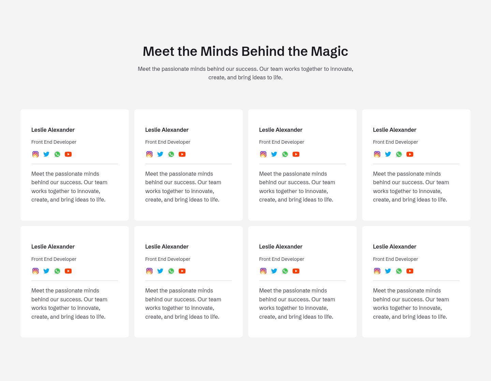Click Twitter icon in second bottom-row card
The height and width of the screenshot is (381, 491).
point(160,271)
